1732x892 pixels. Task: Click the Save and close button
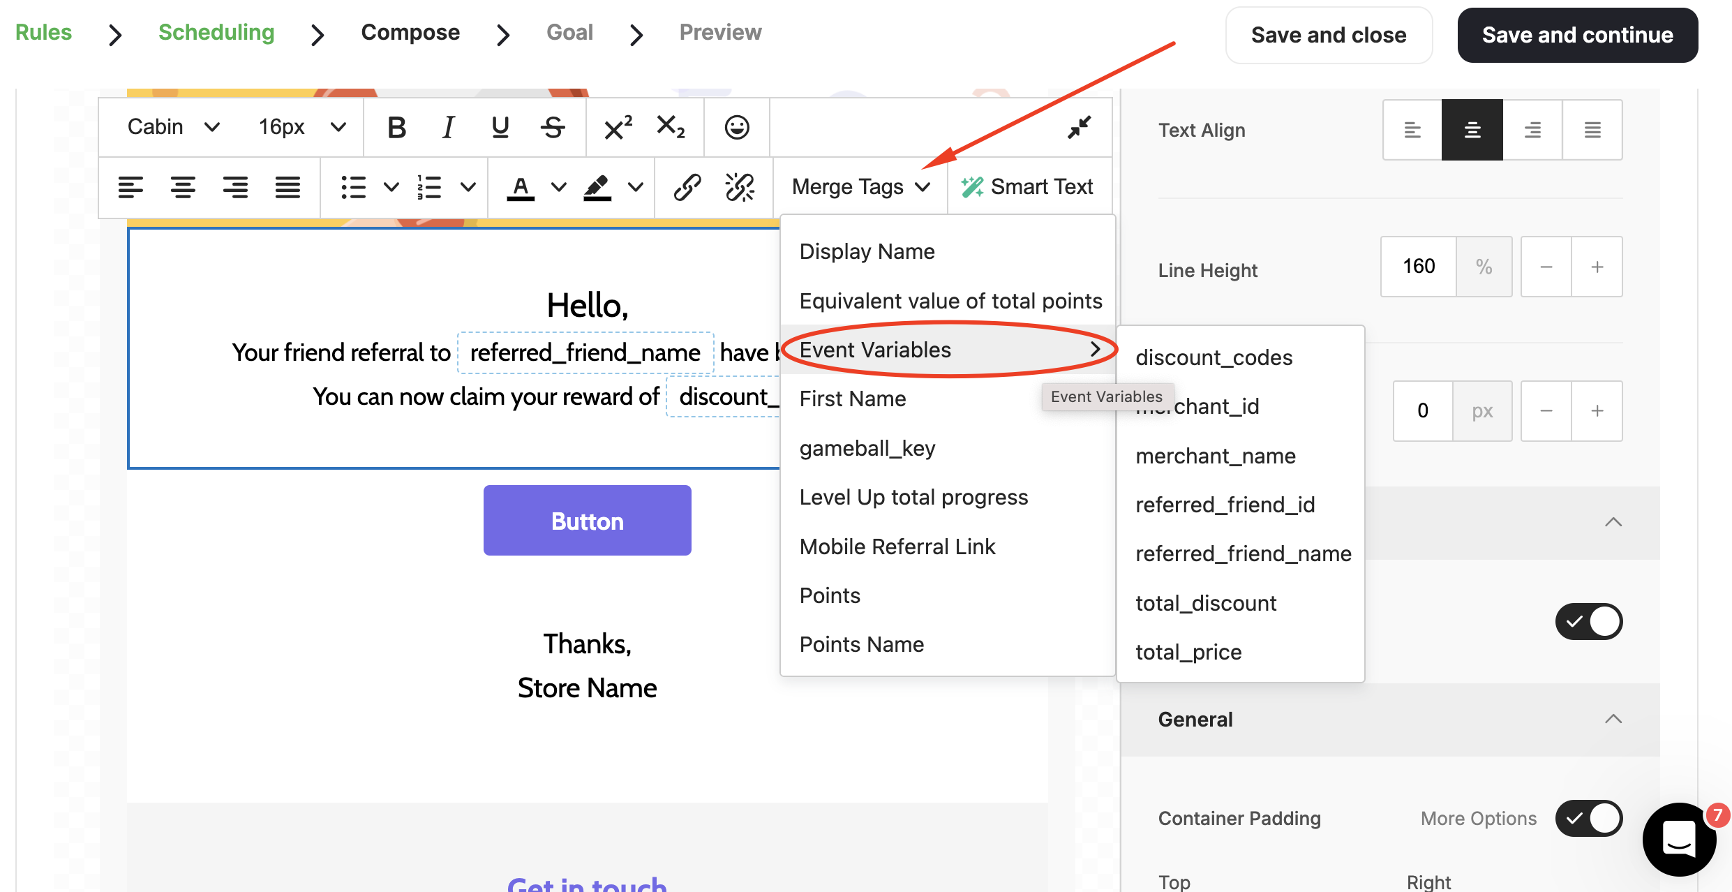[x=1328, y=35]
